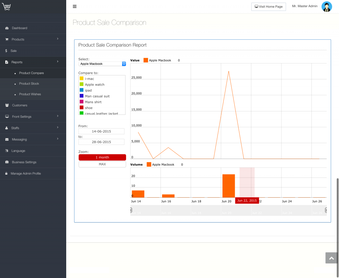This screenshot has width=339, height=278.
Task: Click the Jun 14 volume bar
Action: click(138, 194)
